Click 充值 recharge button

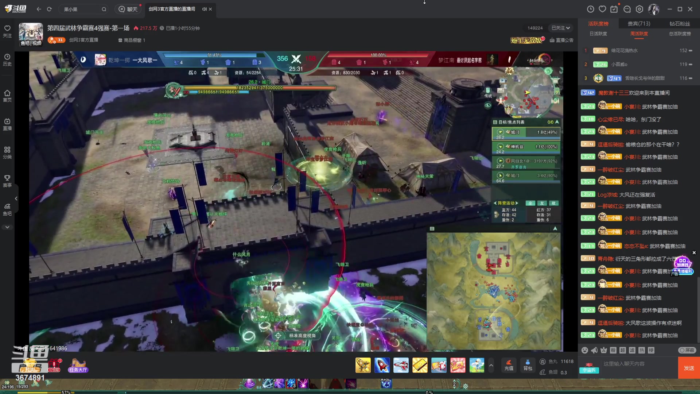coord(509,365)
